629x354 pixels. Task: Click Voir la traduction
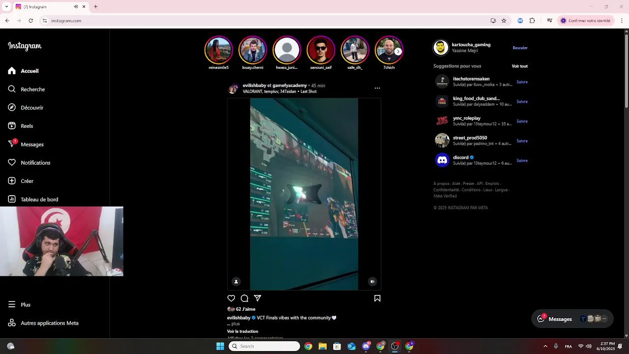coord(242,331)
